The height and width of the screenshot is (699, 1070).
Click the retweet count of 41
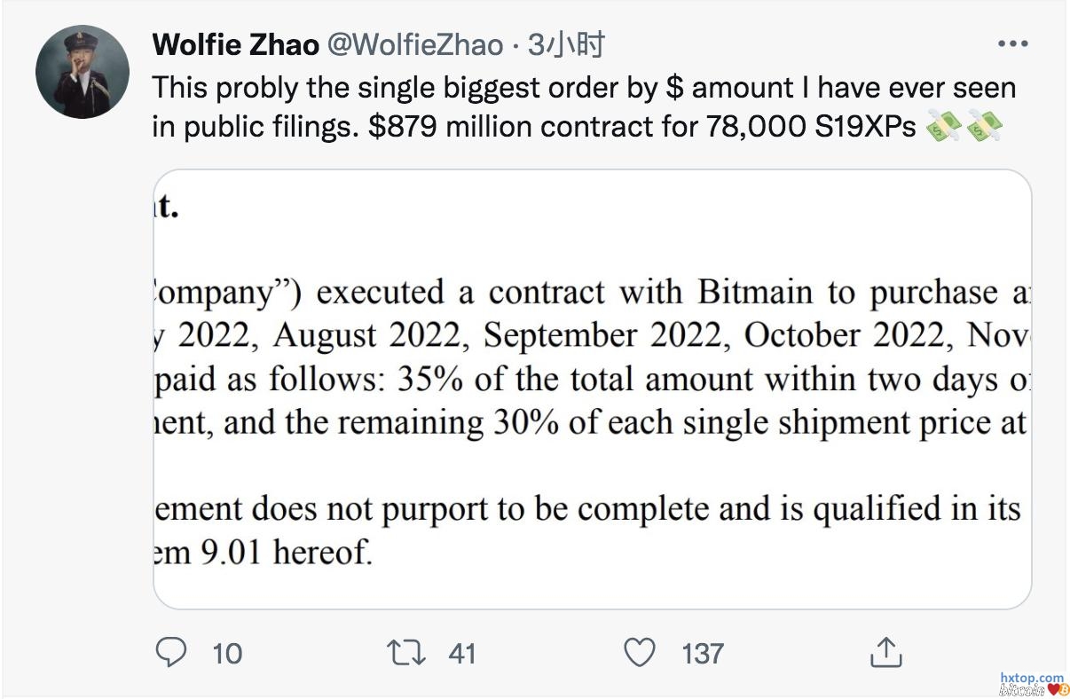pyautogui.click(x=462, y=654)
